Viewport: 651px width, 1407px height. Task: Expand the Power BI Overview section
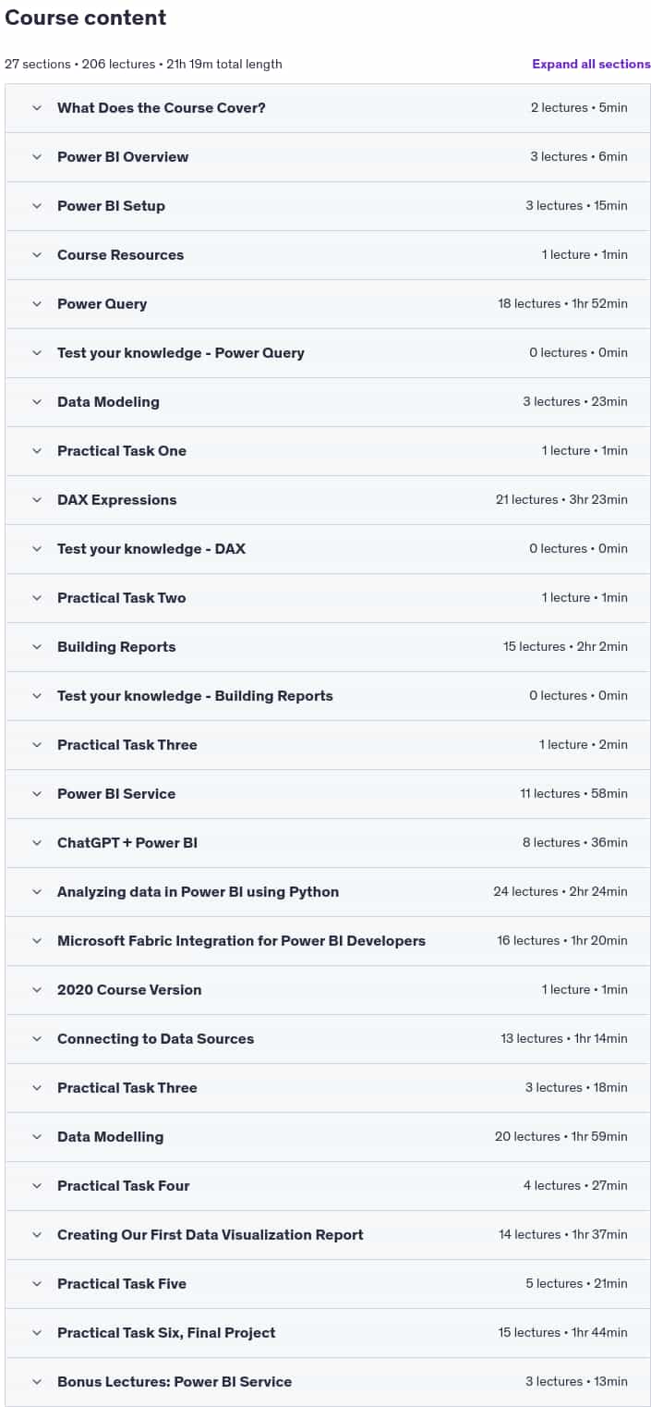pyautogui.click(x=328, y=157)
